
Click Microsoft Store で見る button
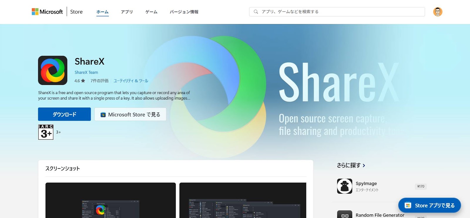[130, 114]
